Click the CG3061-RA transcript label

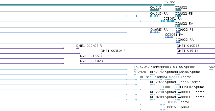coord(173,18)
